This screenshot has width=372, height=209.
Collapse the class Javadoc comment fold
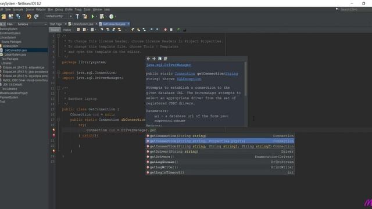[58, 88]
